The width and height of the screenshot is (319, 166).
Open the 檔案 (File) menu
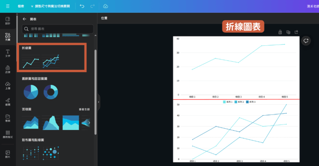click(21, 6)
